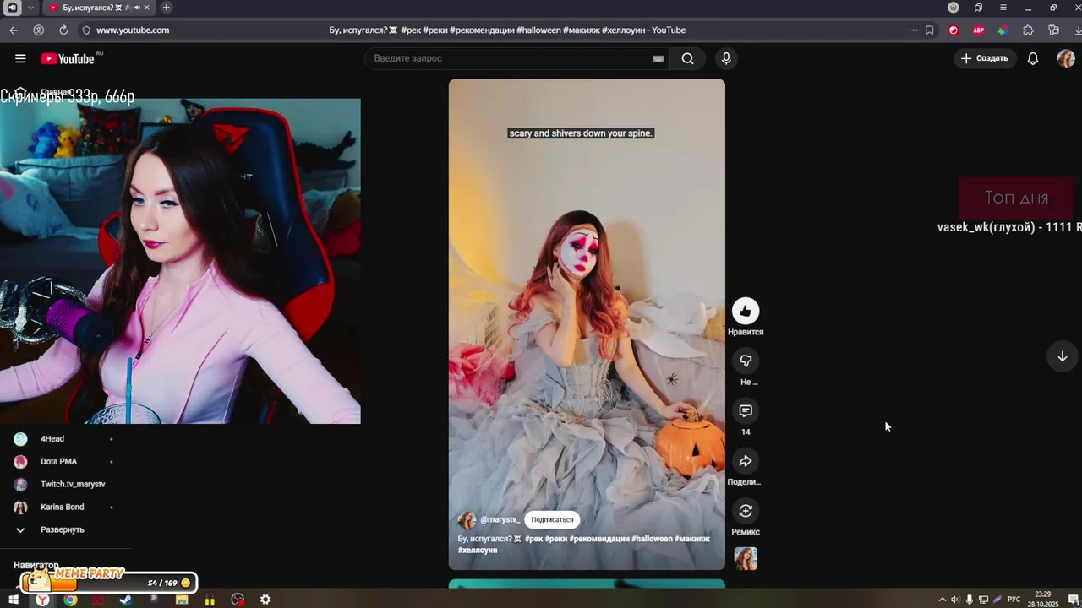The image size is (1082, 608).
Task: Open the sound icon sound sidebar button at the top-left
Action: click(x=12, y=8)
